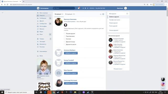Add George Campbell as a friend

[x=71, y=63]
